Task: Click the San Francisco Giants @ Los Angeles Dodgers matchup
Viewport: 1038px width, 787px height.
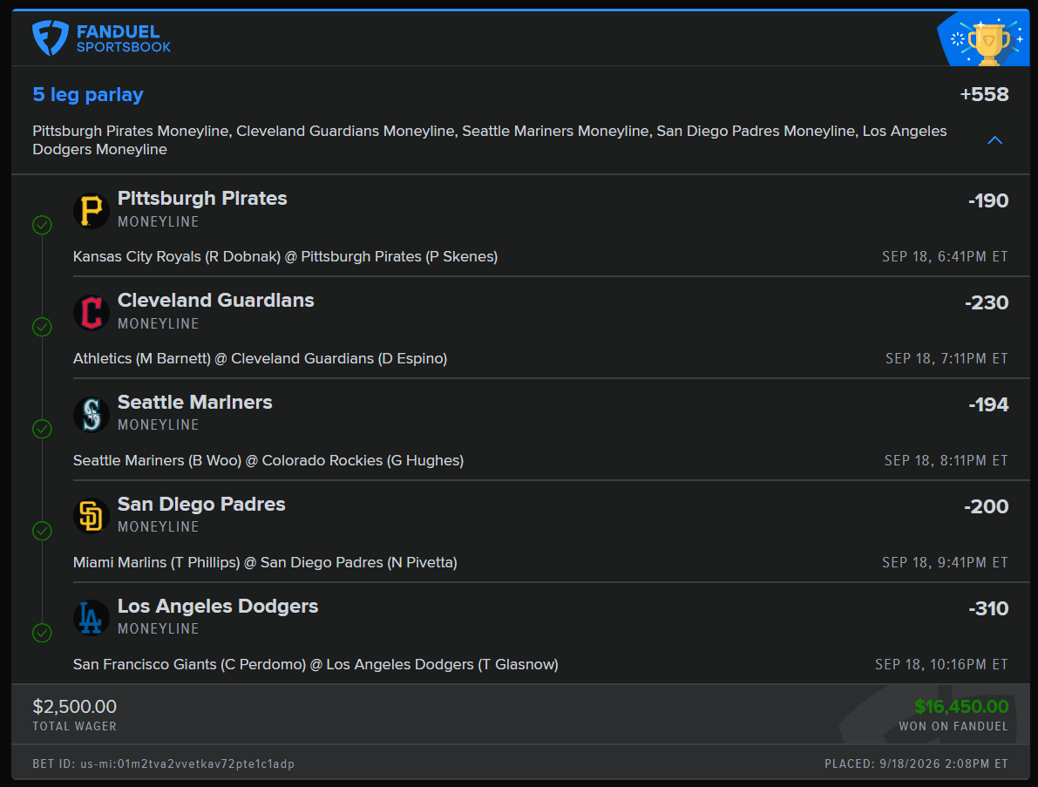Action: pos(315,664)
